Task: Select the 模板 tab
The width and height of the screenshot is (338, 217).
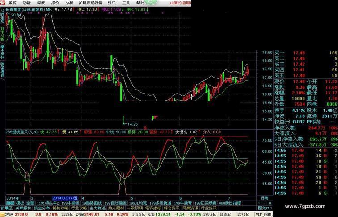Action: (x=20, y=203)
